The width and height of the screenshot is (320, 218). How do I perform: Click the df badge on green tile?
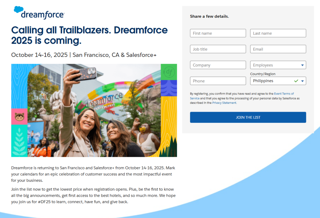coord(169,72)
